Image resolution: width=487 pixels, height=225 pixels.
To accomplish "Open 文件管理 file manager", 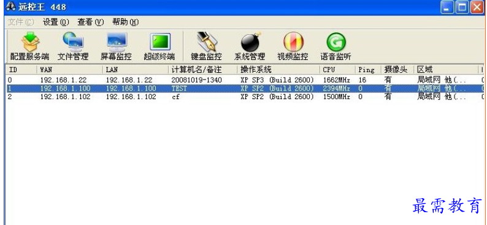I will 73,46.
